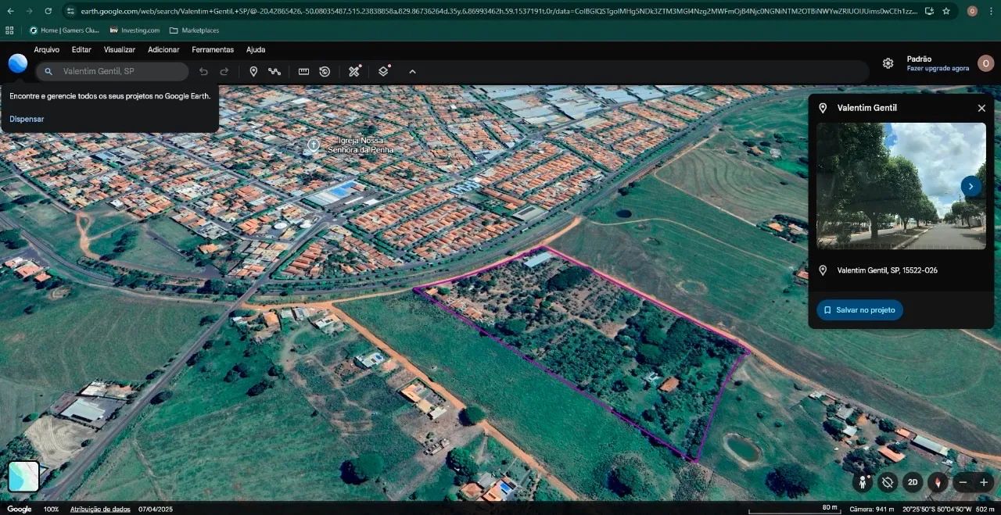Image resolution: width=1001 pixels, height=515 pixels.
Task: Open the settings gear icon
Action: pos(888,63)
